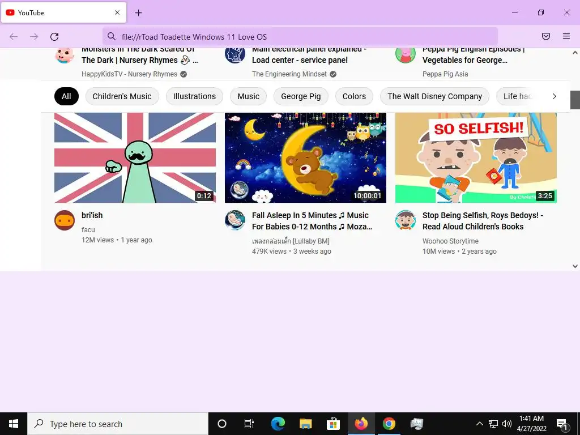Visit the Peppa Pig Asia channel name
Image resolution: width=580 pixels, height=435 pixels.
445,74
